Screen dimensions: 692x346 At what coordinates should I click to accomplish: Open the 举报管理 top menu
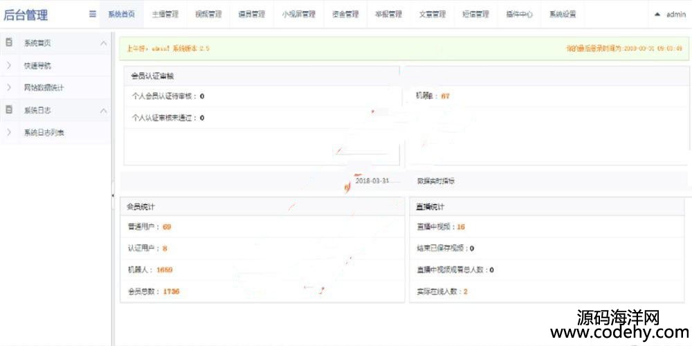[x=389, y=14]
